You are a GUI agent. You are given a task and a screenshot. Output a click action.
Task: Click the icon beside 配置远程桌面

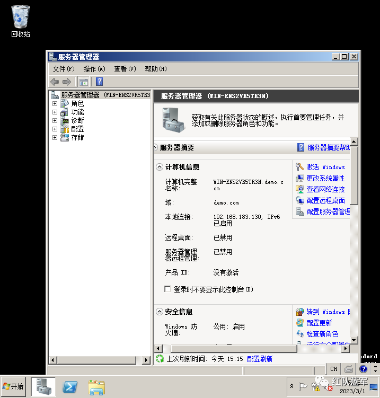(x=300, y=200)
